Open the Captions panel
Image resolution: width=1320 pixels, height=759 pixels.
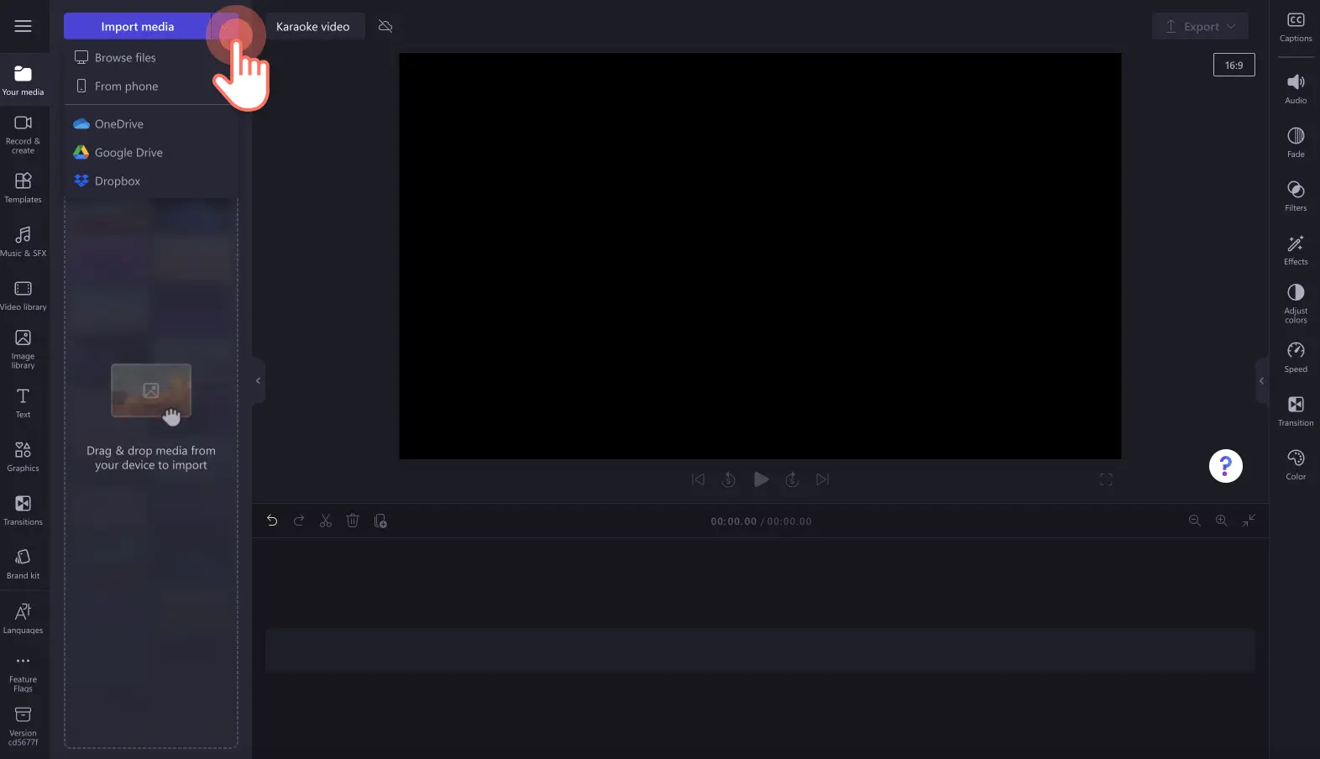point(1296,26)
